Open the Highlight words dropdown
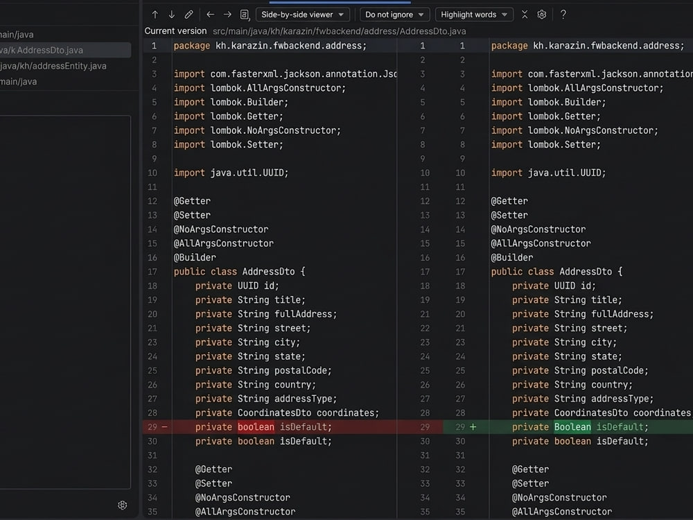Screen dimensions: 693x520 (x=474, y=15)
